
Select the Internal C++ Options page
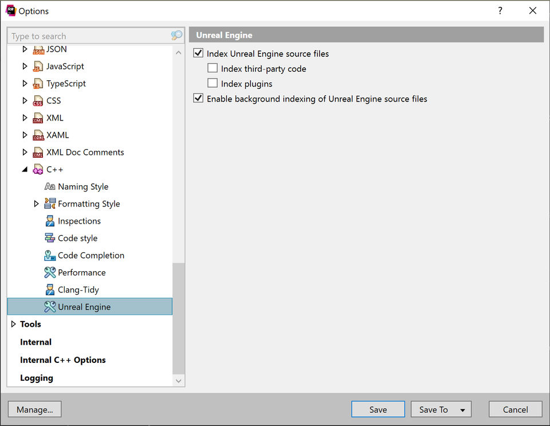[x=62, y=360]
